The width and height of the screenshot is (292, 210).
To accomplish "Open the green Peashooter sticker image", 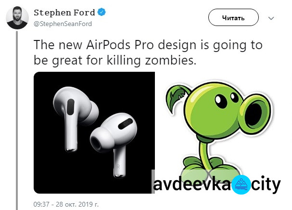I will (x=219, y=129).
